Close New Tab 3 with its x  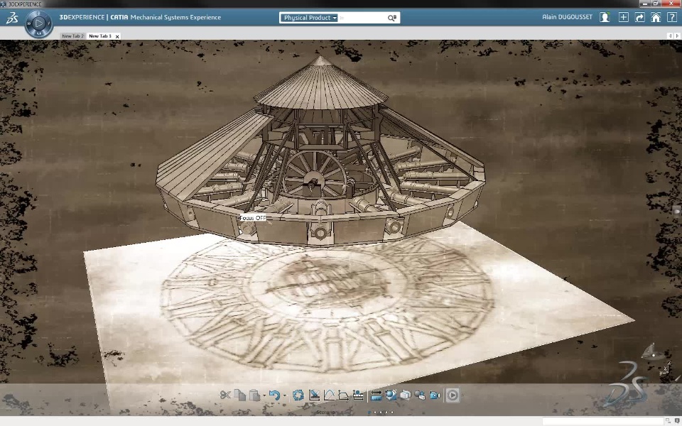[117, 36]
